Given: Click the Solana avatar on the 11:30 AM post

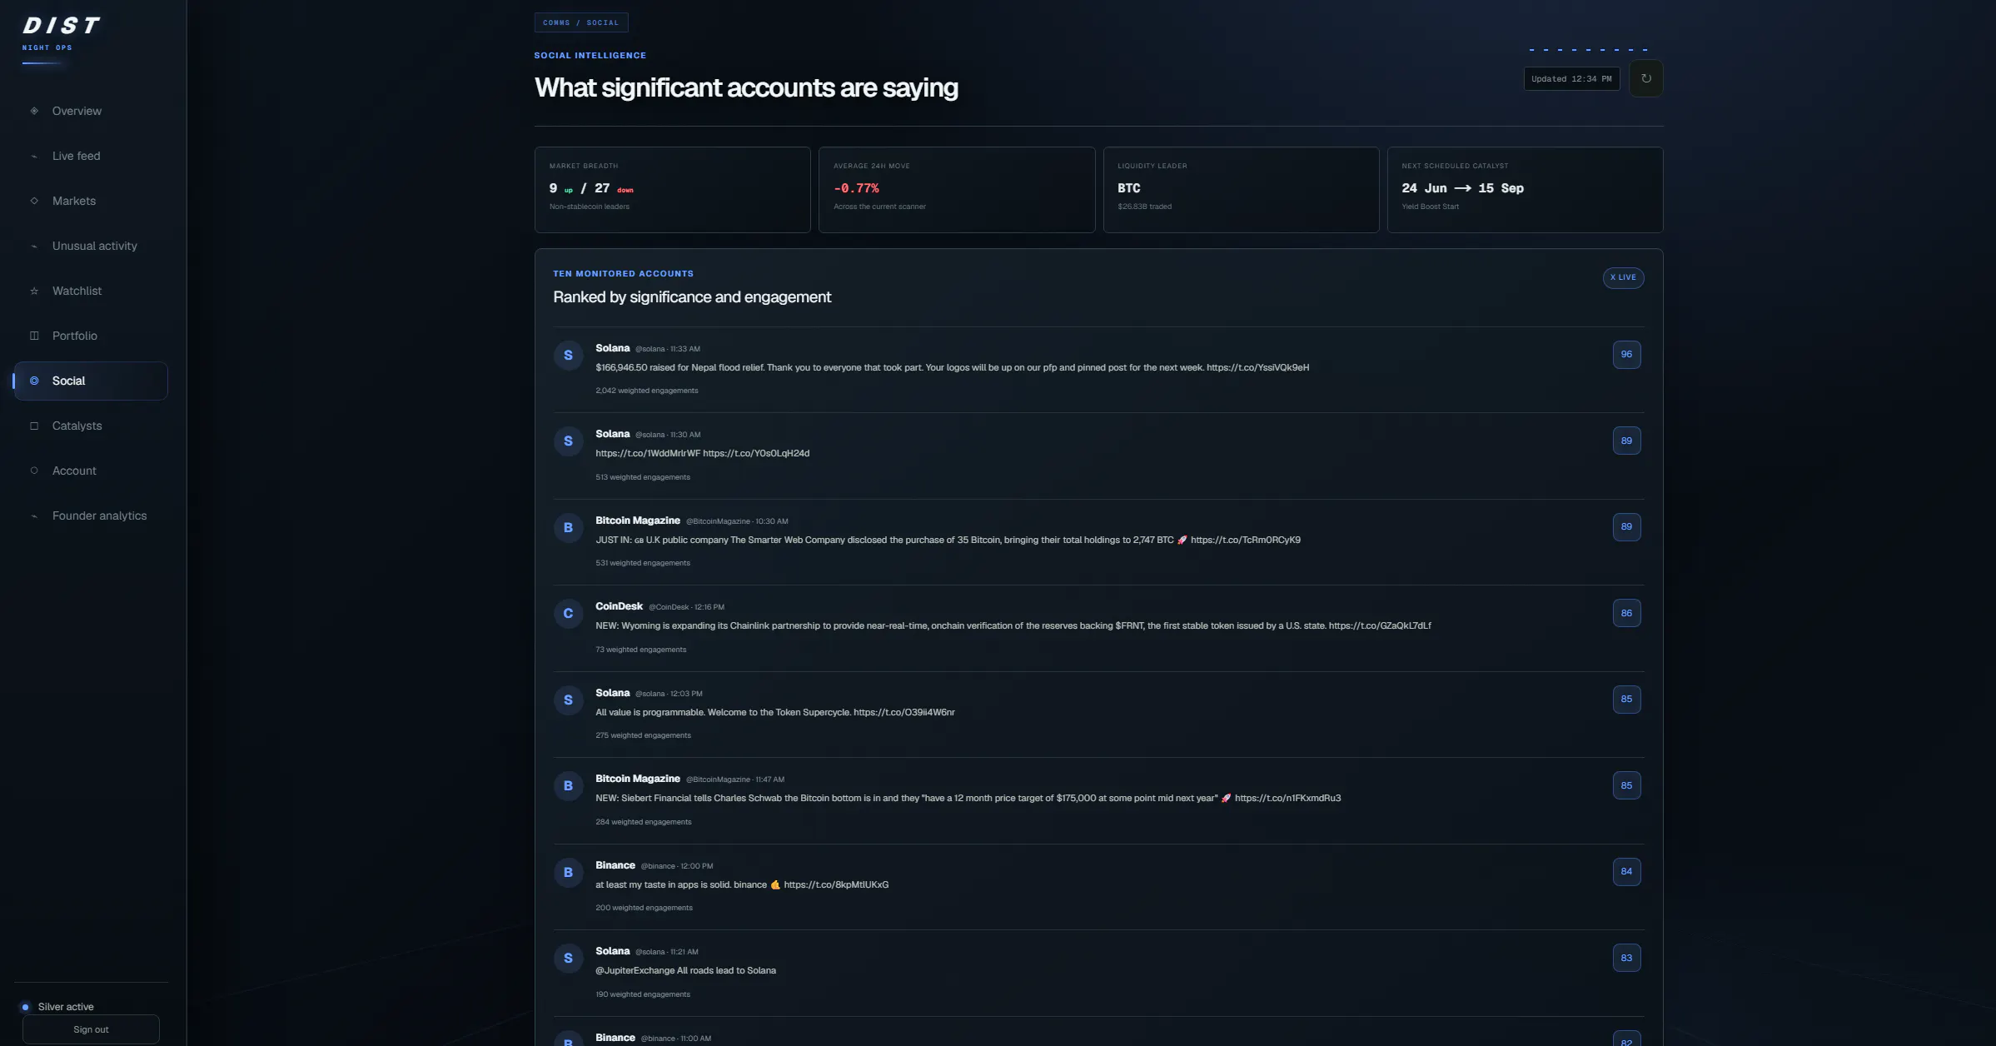Looking at the screenshot, I should pos(568,441).
